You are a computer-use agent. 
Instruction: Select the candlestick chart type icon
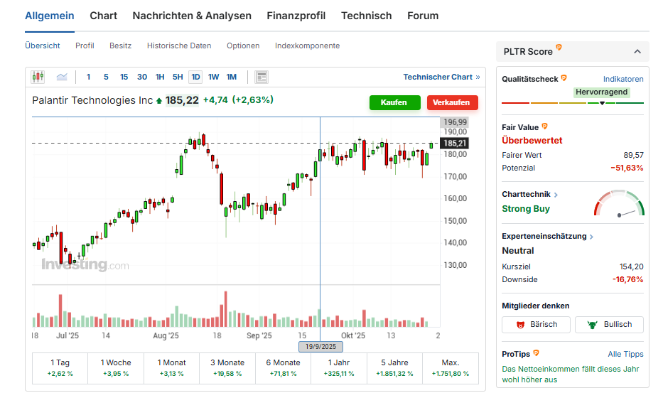38,77
